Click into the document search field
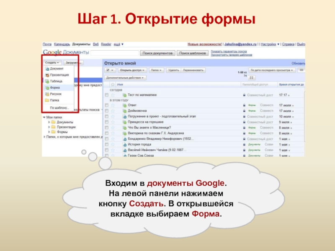This screenshot has height=251, width=335. [x=115, y=53]
